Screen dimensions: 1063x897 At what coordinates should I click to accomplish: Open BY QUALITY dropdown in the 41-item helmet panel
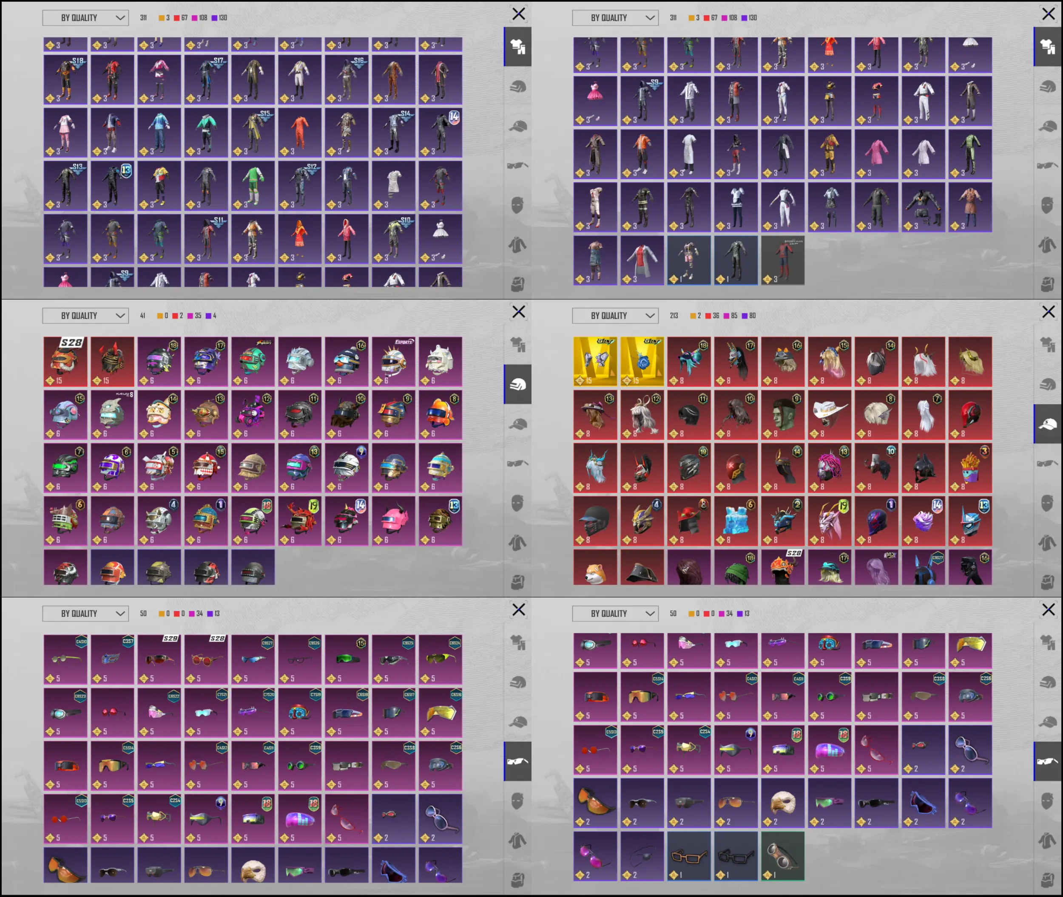(x=85, y=315)
